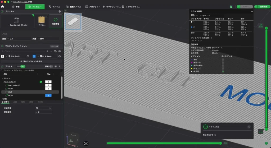This screenshot has width=271, height=148.
Task: Click the horizontal layer progress slider handle
Action: point(220,143)
